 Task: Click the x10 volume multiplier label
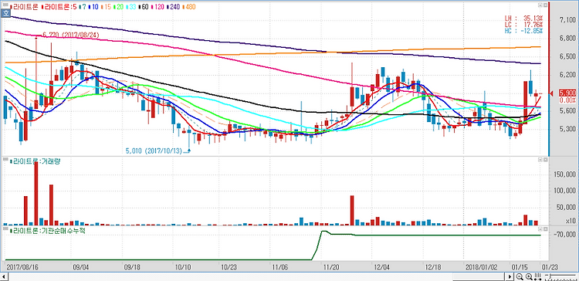click(x=571, y=221)
